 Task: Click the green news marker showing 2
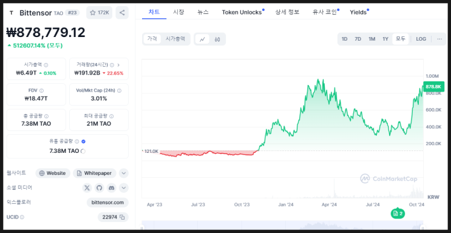pos(398,213)
